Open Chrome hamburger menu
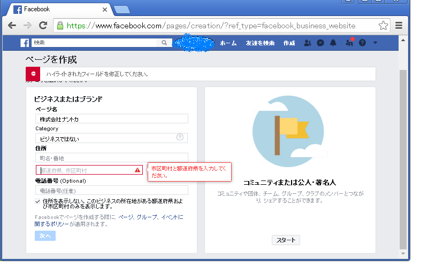Viewport: 428px width, 267px height. coord(399,25)
